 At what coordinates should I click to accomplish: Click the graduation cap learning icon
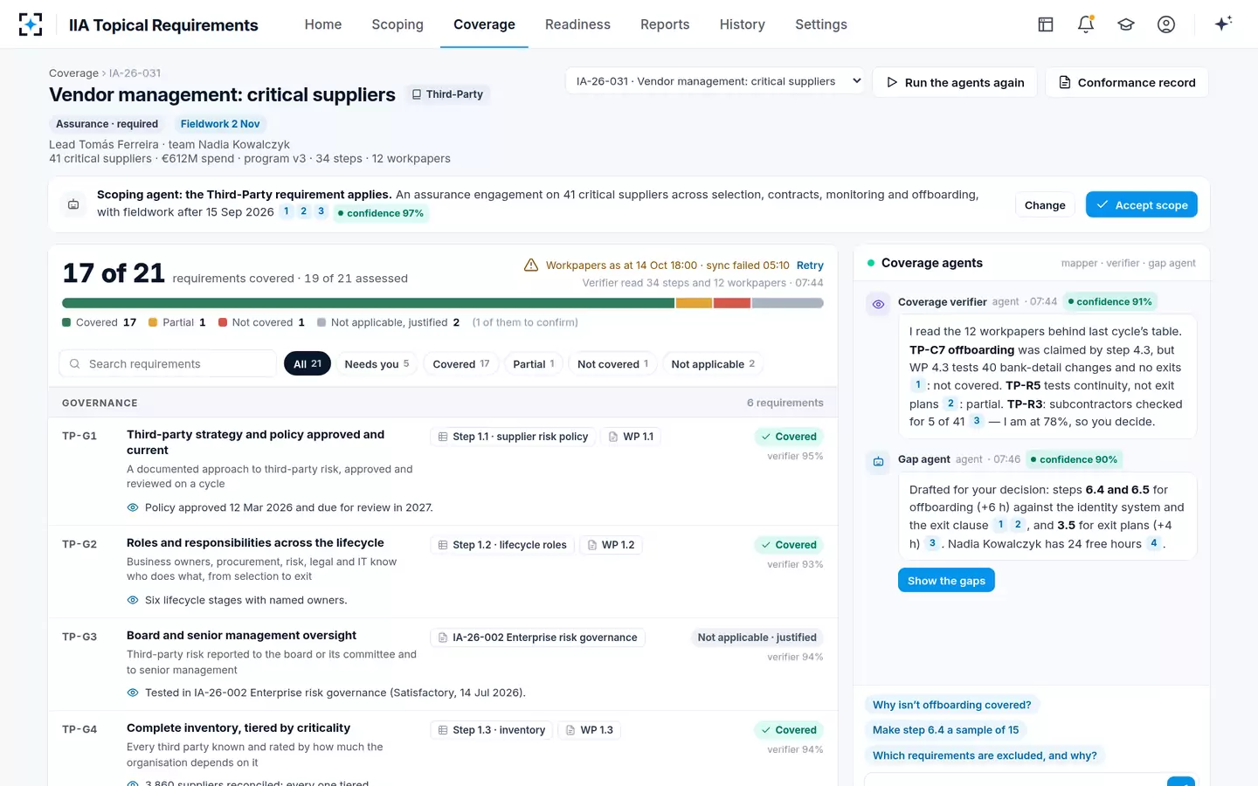click(x=1126, y=24)
